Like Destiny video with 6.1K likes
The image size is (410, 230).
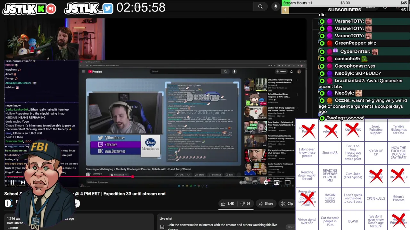[180, 175]
